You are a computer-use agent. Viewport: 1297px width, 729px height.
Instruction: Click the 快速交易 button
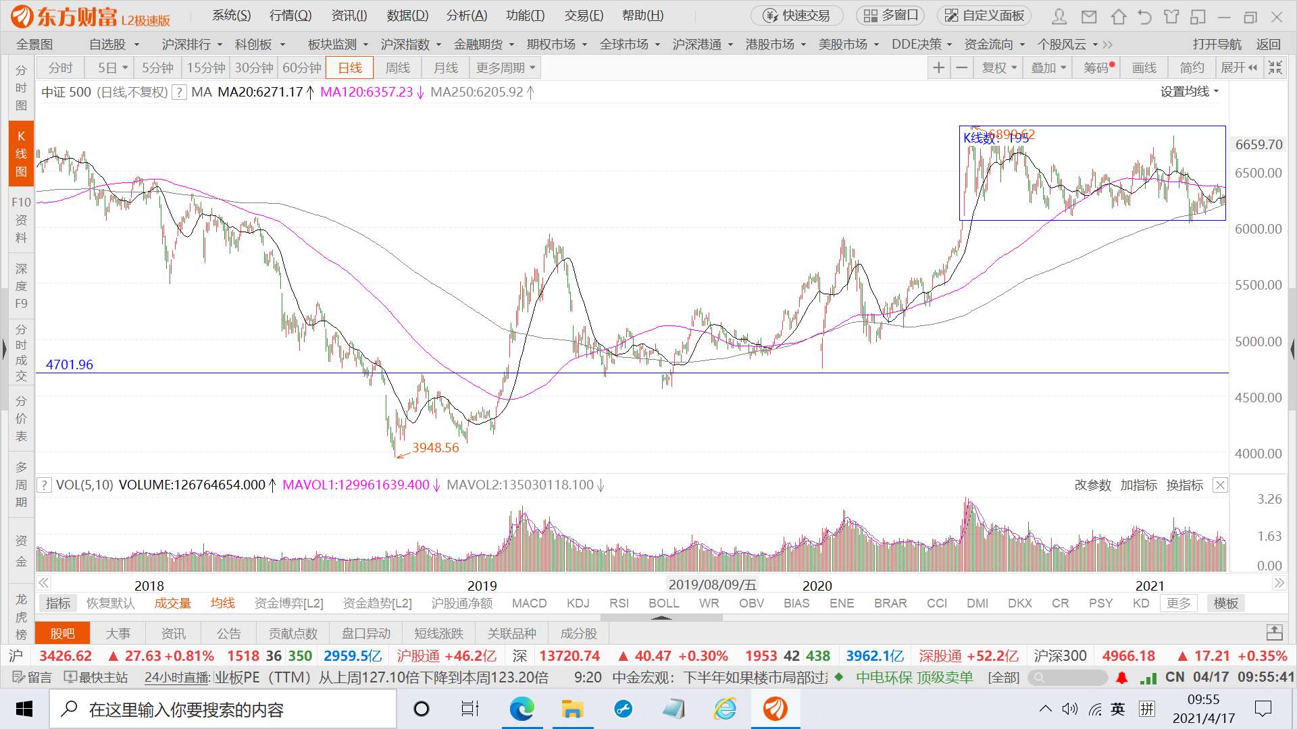tap(797, 16)
